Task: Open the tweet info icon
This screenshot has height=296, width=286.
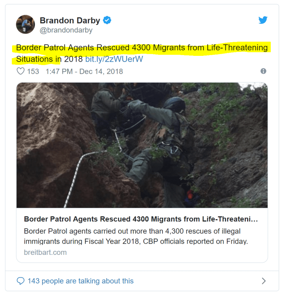Action: click(x=263, y=71)
